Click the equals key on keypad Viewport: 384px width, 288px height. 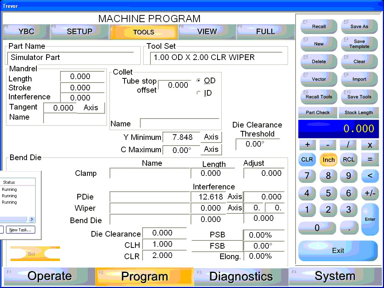pyautogui.click(x=370, y=159)
